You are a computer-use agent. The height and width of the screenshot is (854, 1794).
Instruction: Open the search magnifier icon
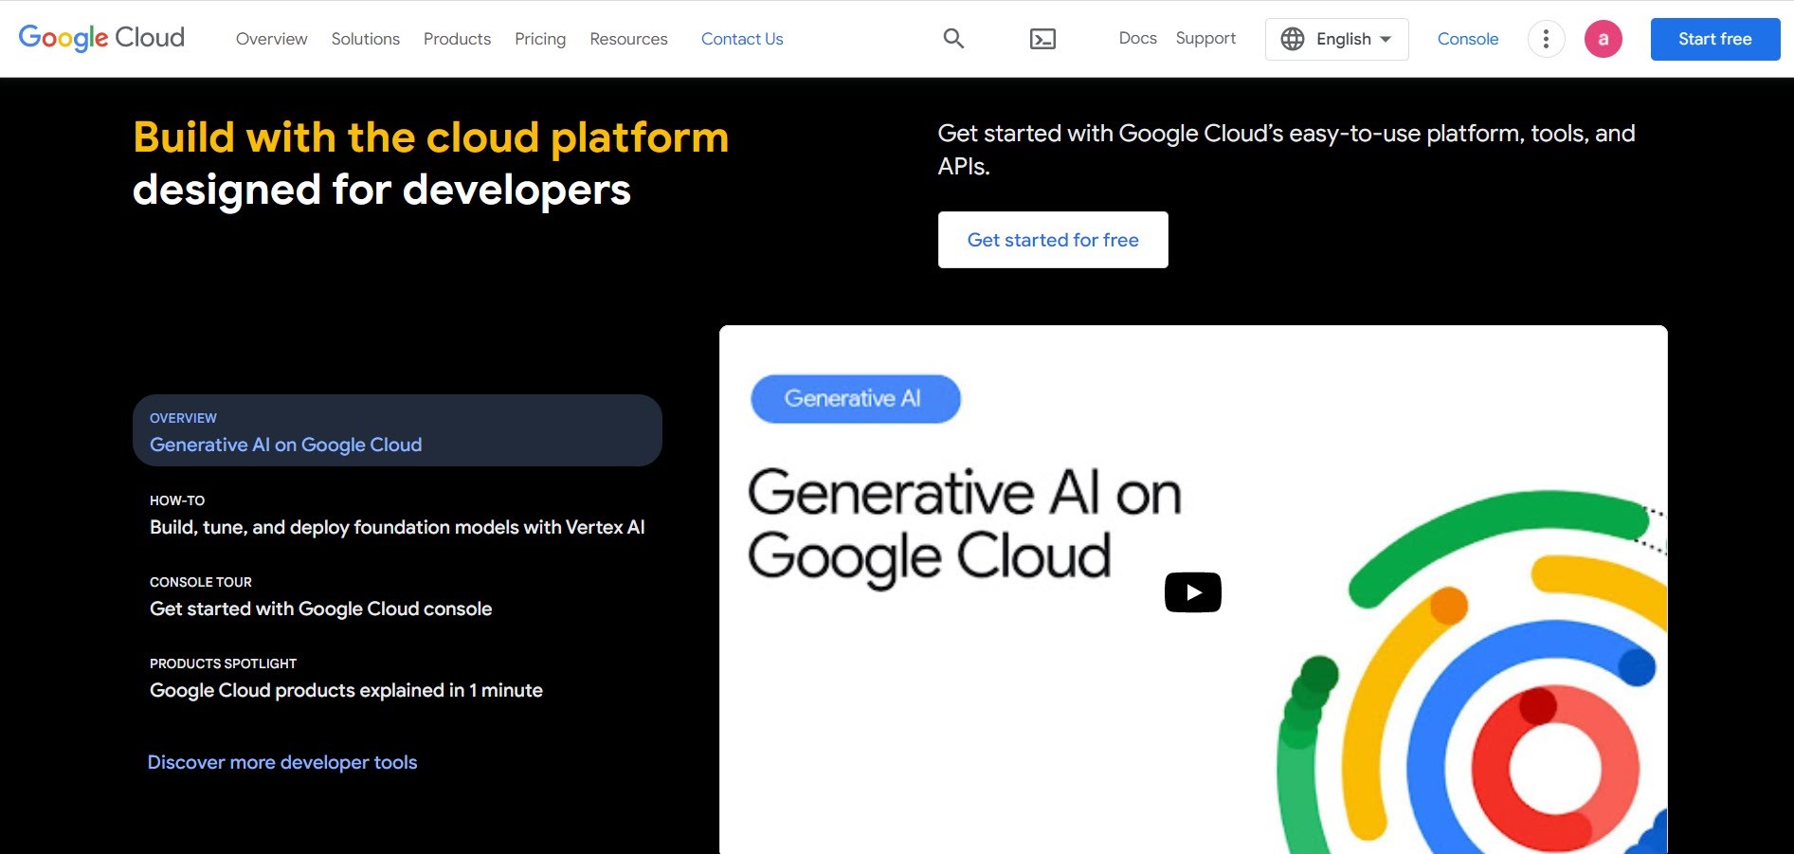pos(953,39)
